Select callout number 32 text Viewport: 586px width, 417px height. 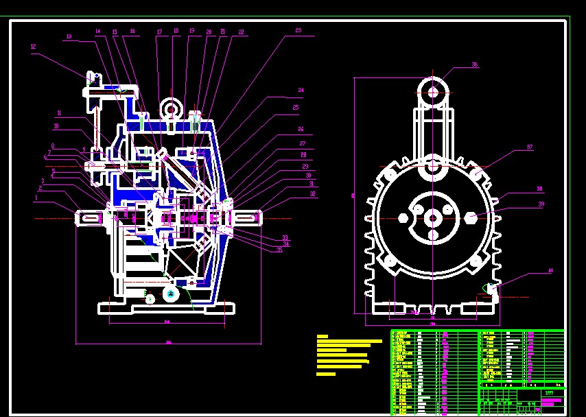click(312, 194)
